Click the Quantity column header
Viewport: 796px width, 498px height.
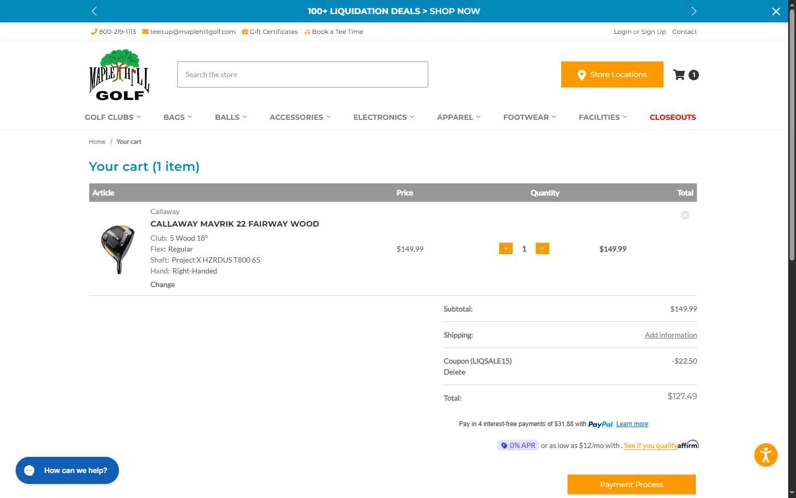click(545, 193)
